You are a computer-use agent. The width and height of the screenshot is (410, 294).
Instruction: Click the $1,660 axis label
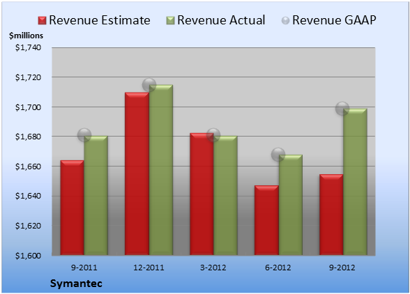pyautogui.click(x=28, y=167)
